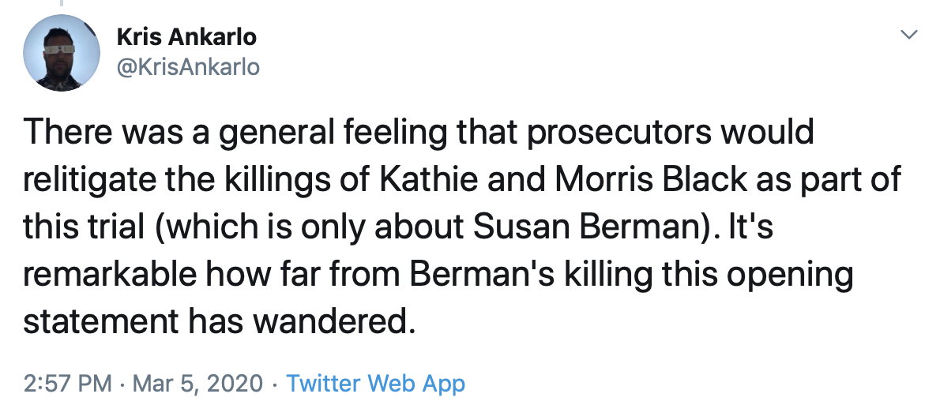Click the words "statement has wandered"

(x=218, y=322)
